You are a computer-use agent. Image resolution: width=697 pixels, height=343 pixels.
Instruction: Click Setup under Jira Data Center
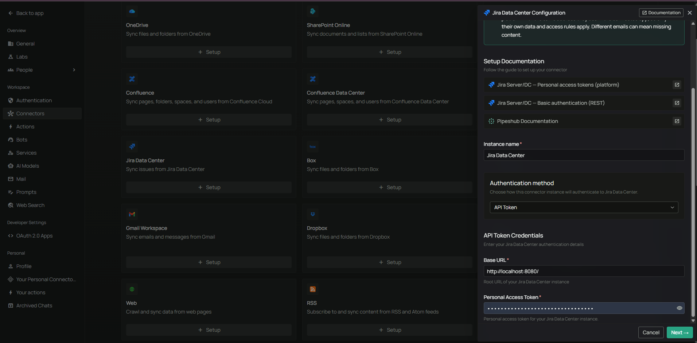click(x=209, y=187)
